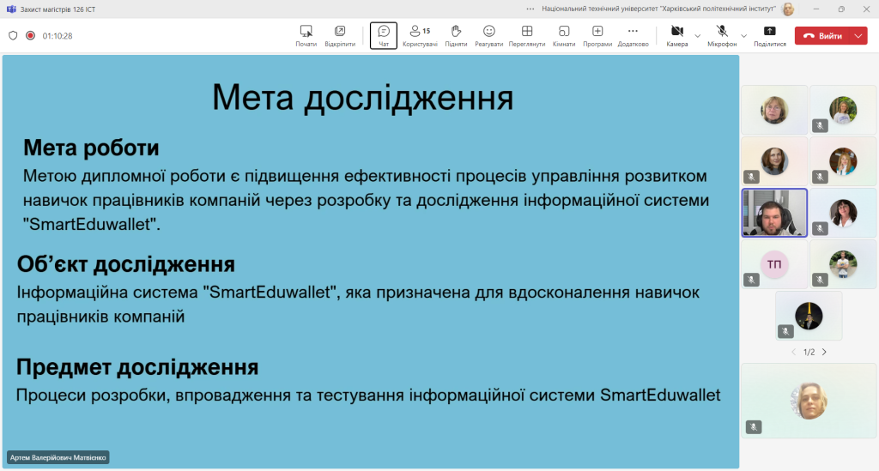Show the participants list (Користувачі)
Screen dimensions: 879x471
pyautogui.click(x=420, y=36)
